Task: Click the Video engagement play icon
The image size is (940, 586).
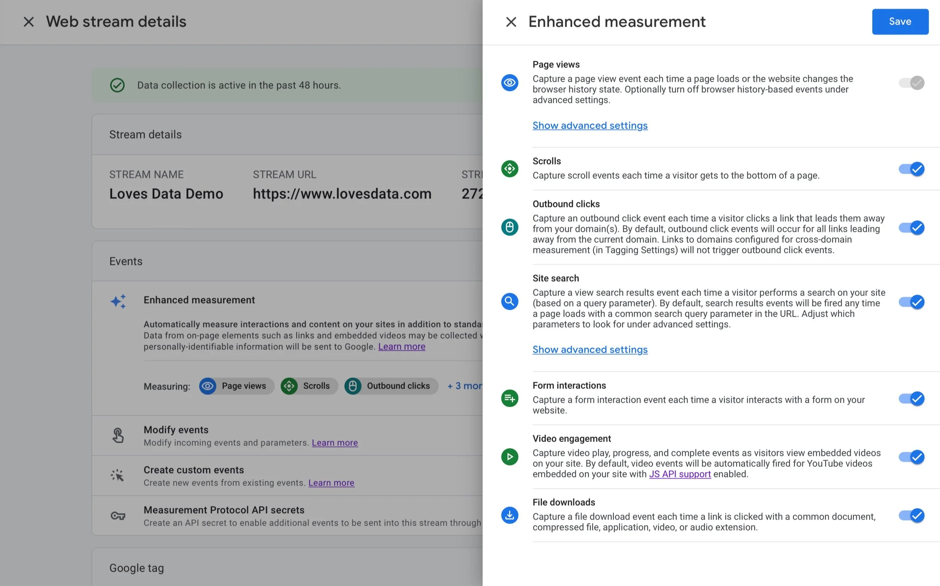Action: coord(510,457)
